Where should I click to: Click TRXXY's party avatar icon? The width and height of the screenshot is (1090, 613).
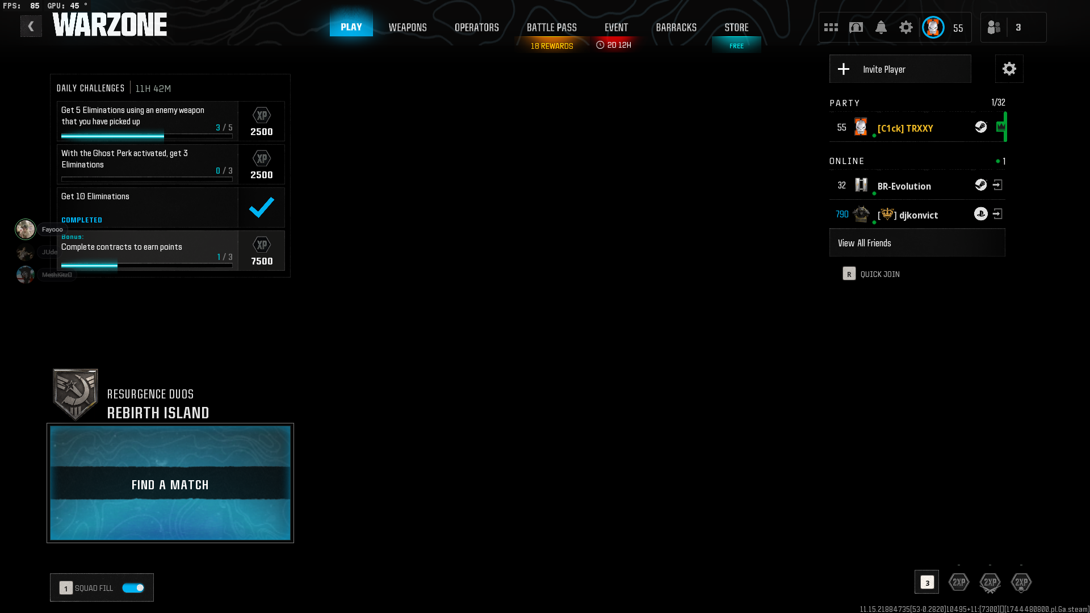tap(861, 127)
